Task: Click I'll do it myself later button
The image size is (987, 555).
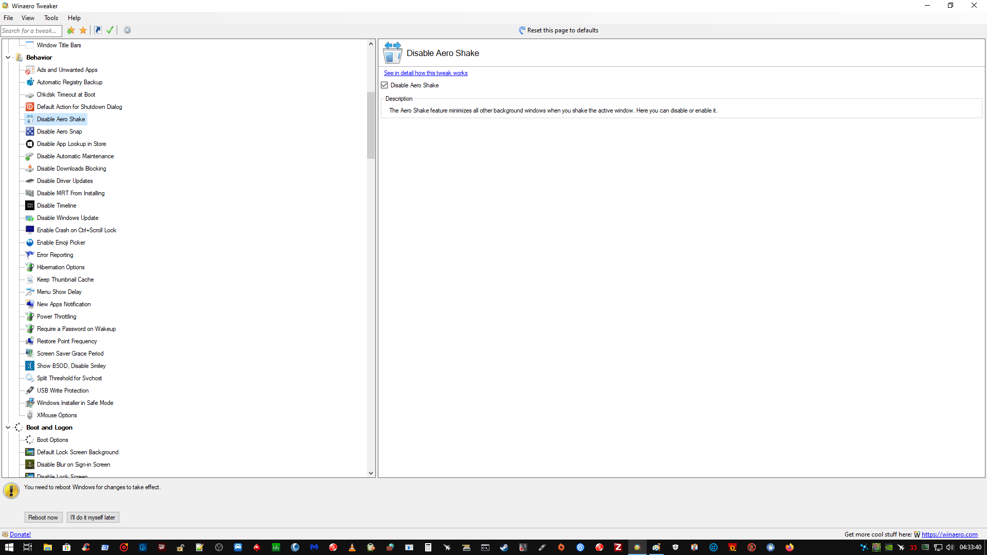Action: 93,517
